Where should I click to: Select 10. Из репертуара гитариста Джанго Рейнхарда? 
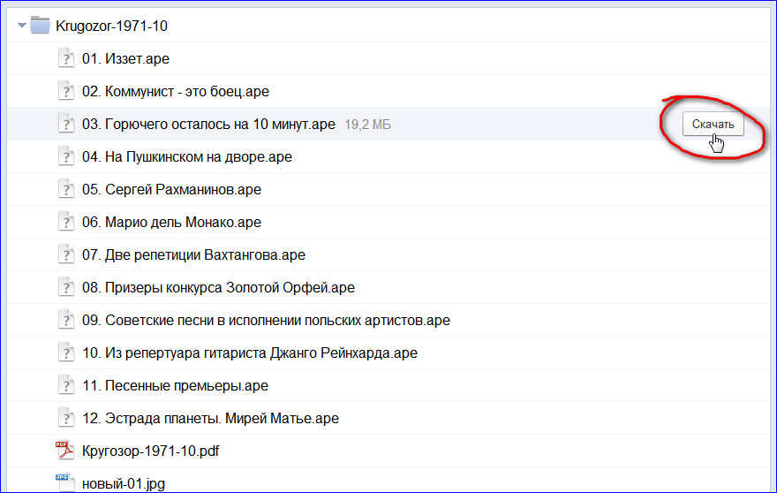pyautogui.click(x=249, y=353)
